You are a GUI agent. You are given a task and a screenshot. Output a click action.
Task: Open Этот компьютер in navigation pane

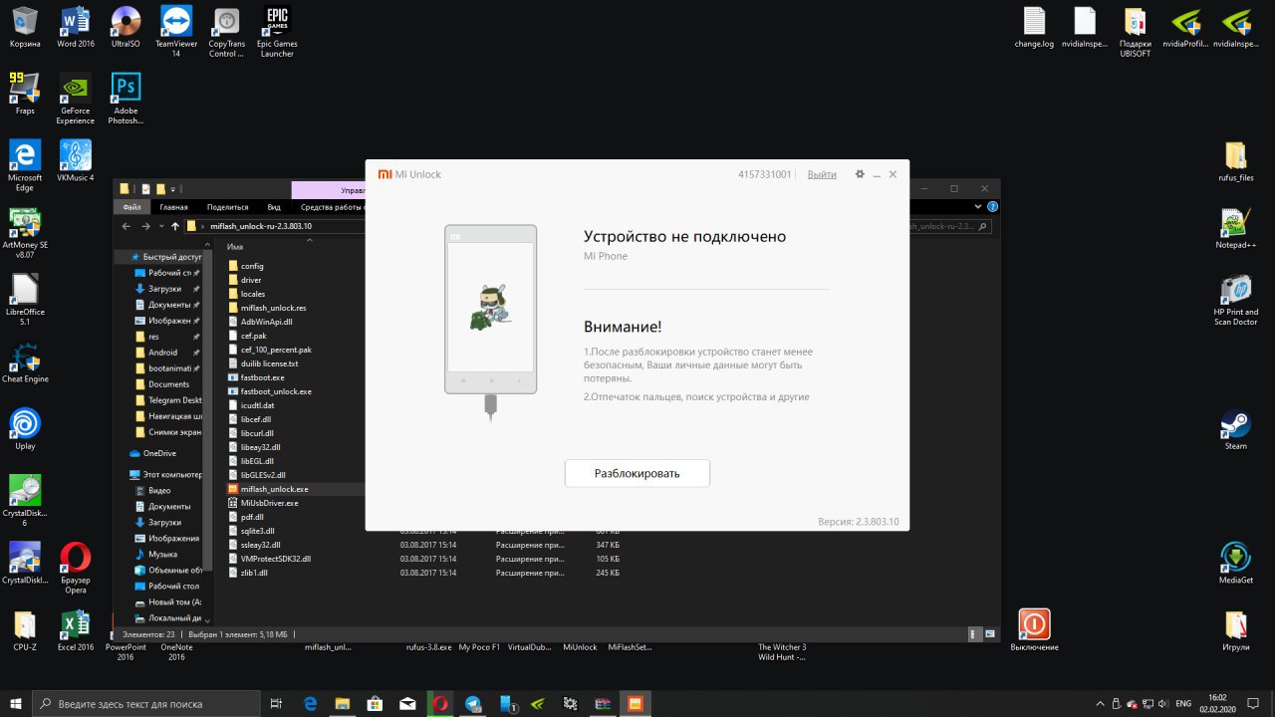165,475
